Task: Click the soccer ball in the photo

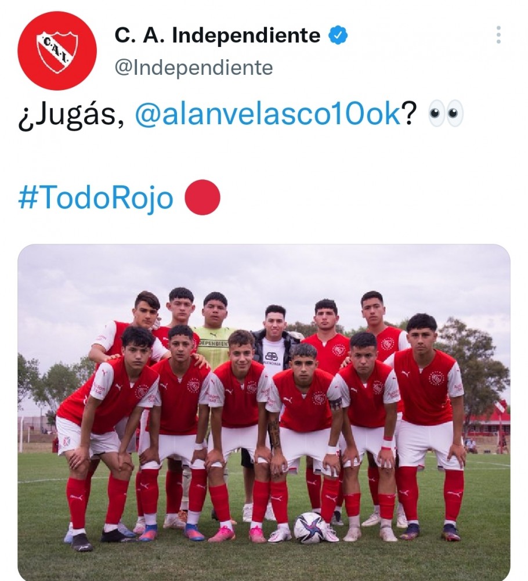Action: 309,528
